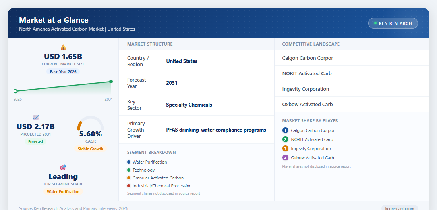The height and width of the screenshot is (210, 437).
Task: Click the Primary Growth Driver label
Action: [136, 130]
